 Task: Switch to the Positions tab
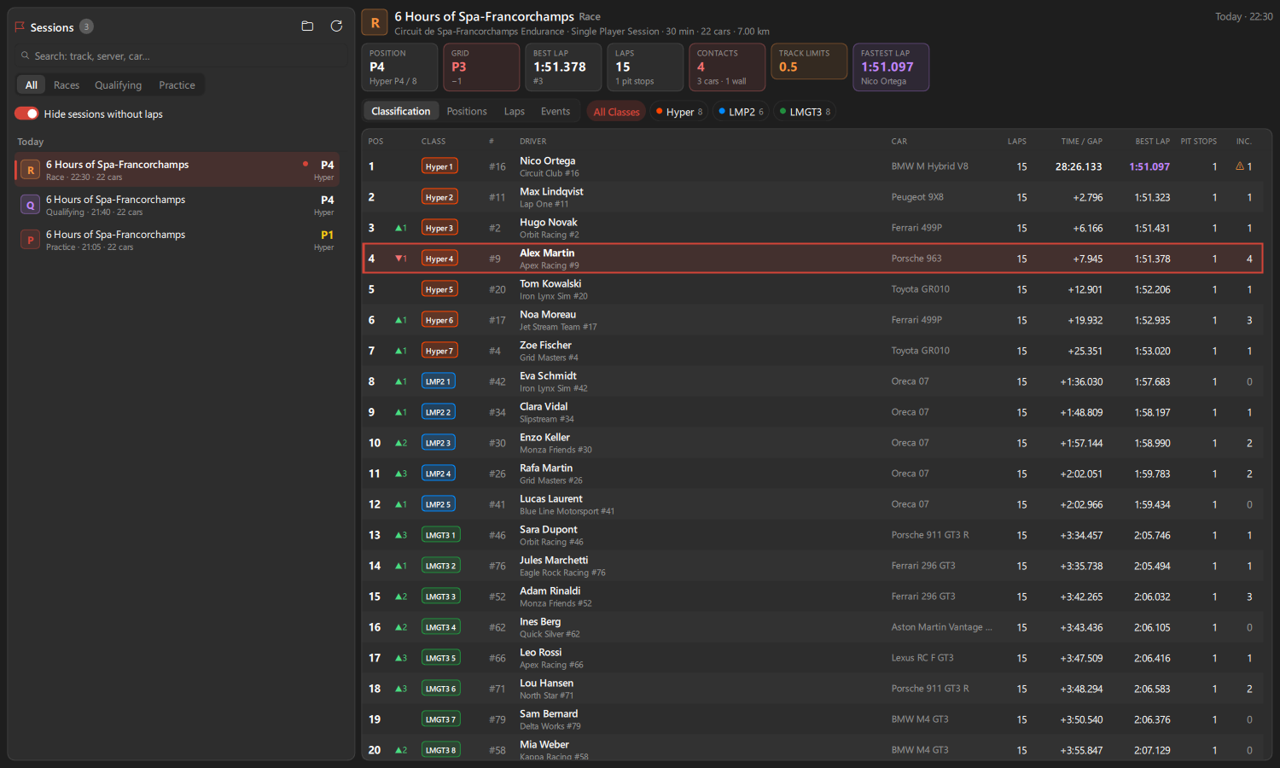click(467, 111)
